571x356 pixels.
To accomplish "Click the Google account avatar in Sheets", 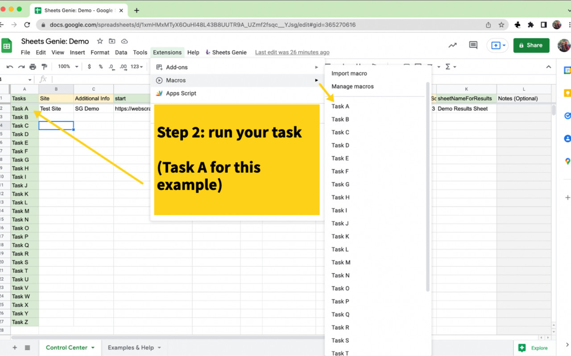I will tap(564, 45).
